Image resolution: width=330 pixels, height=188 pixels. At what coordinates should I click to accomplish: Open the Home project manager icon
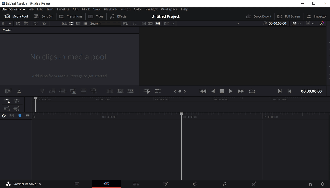tap(310, 184)
